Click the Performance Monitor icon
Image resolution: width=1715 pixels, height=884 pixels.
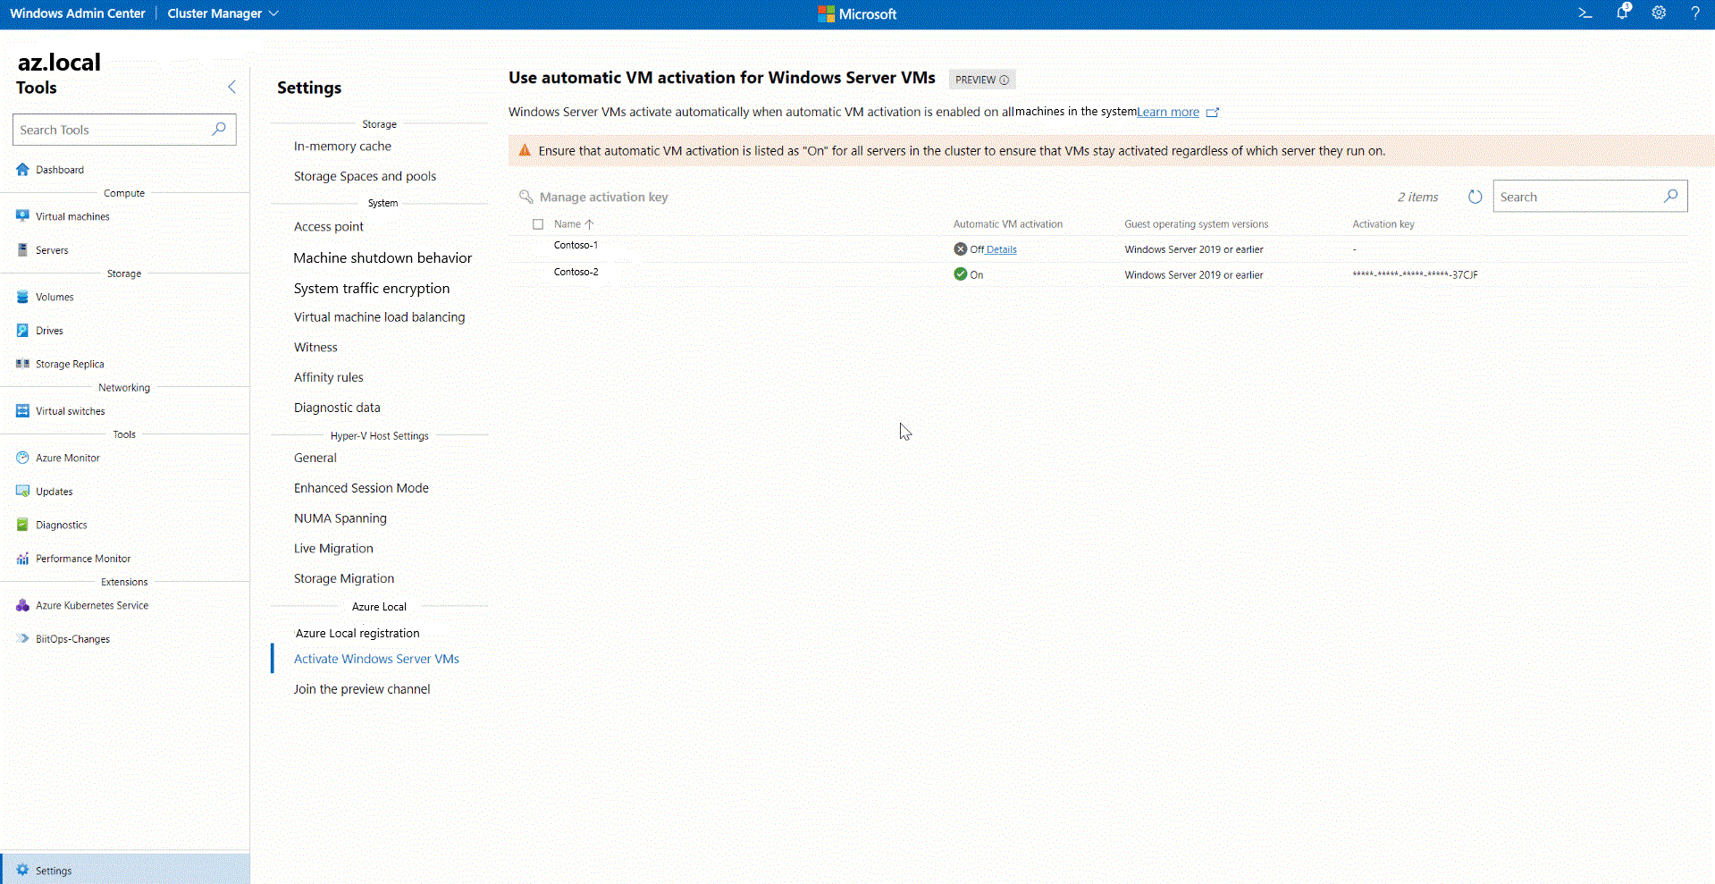pos(22,559)
